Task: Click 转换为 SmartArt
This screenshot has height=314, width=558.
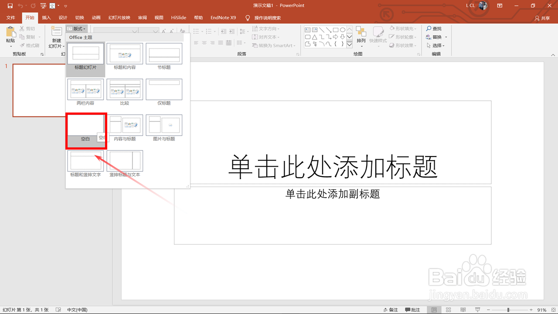Action: pos(274,45)
